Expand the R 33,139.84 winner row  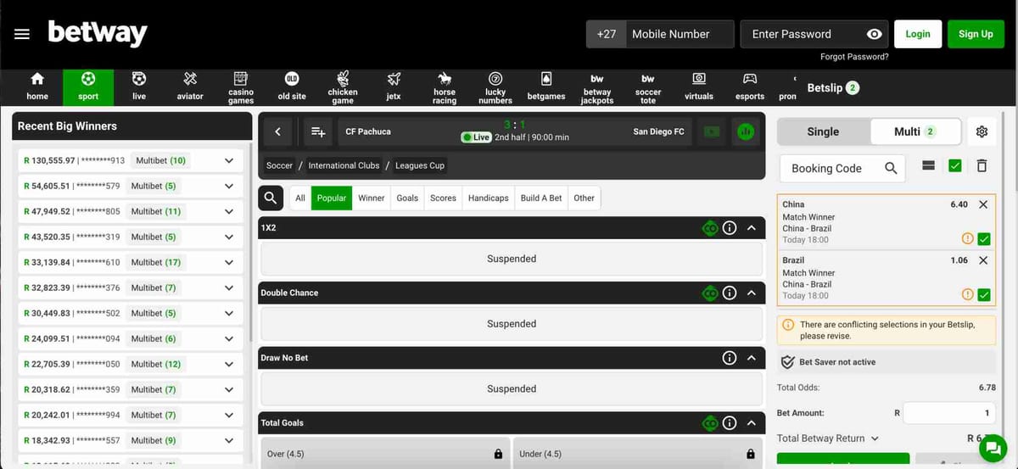tap(229, 262)
